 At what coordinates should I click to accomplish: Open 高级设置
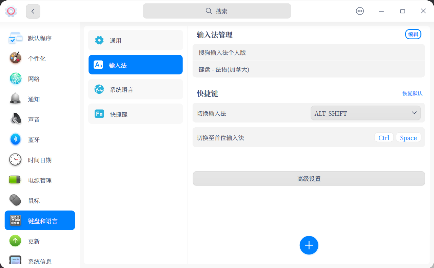pyautogui.click(x=309, y=179)
